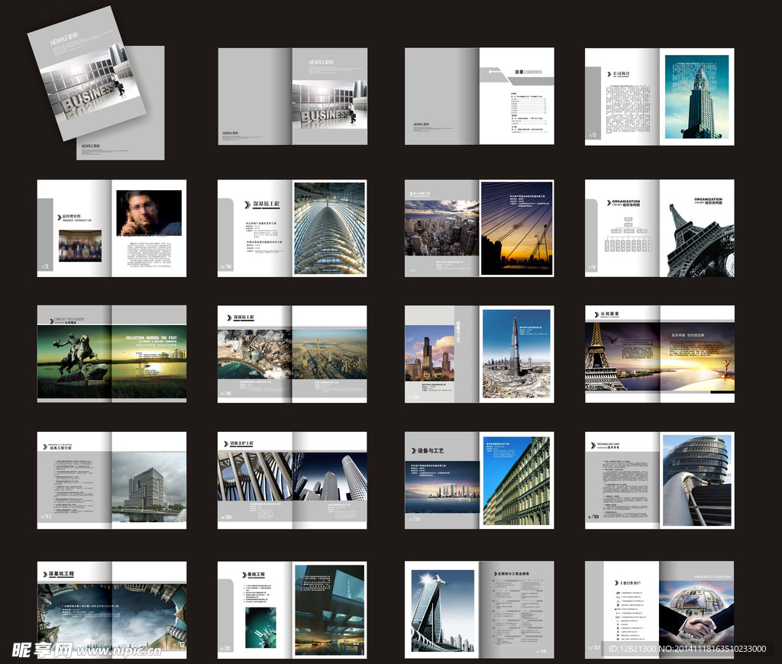Open the glass atrium corridor photo
782x664 pixels.
click(329, 227)
